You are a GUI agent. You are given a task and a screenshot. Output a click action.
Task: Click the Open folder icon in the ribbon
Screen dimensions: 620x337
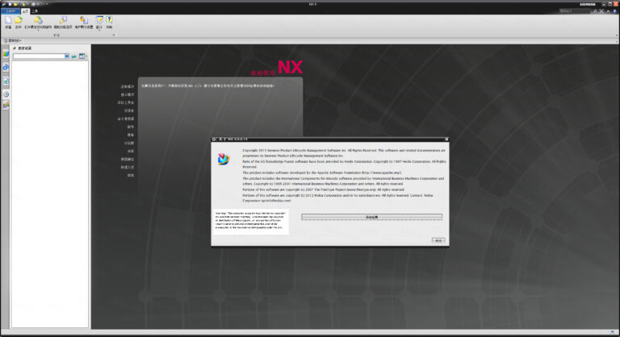[19, 20]
